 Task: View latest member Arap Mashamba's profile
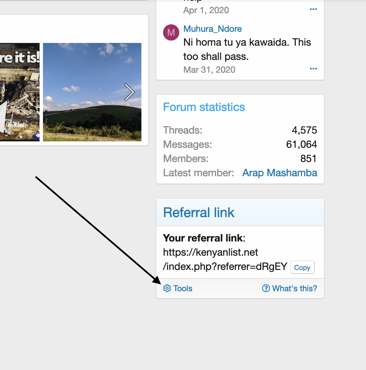coord(280,173)
